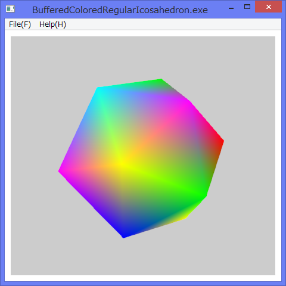This screenshot has height=286, width=286.
Task: Maximize the application window
Action: [x=247, y=7]
